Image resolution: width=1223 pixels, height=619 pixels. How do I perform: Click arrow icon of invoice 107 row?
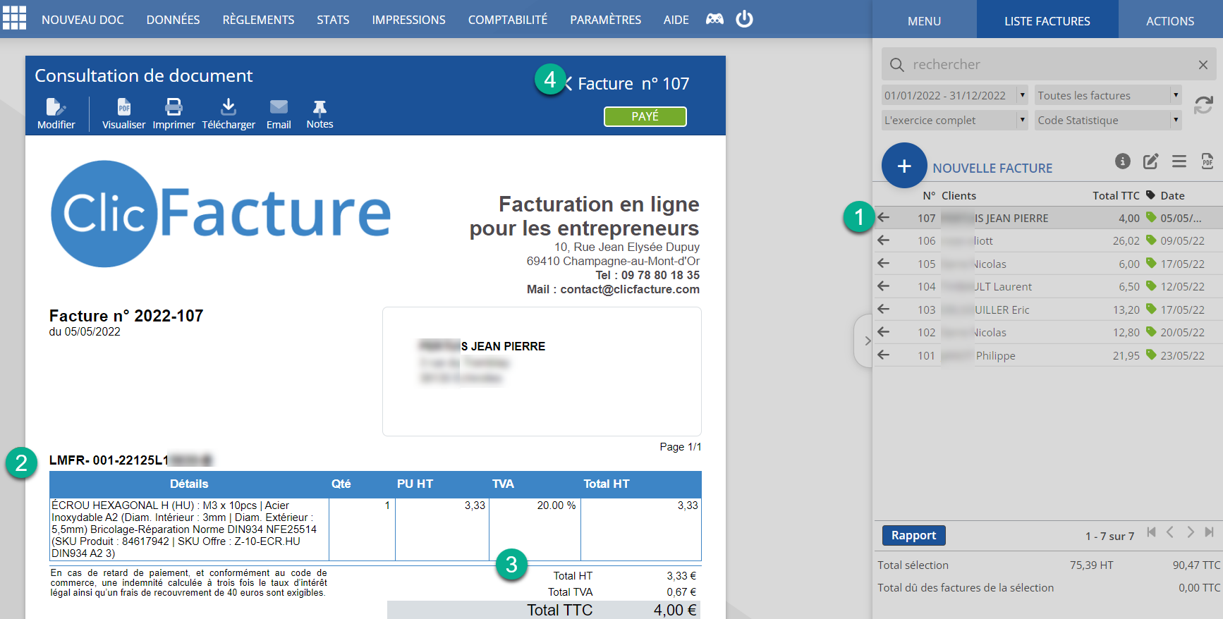point(884,218)
